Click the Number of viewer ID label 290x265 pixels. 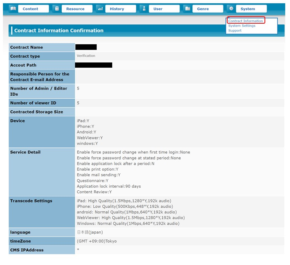coord(42,103)
